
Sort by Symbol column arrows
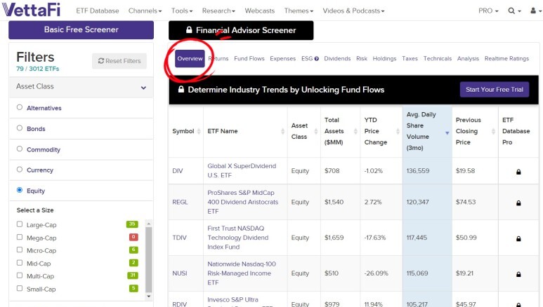(199, 131)
